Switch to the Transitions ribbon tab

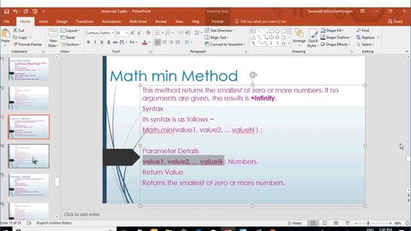85,21
